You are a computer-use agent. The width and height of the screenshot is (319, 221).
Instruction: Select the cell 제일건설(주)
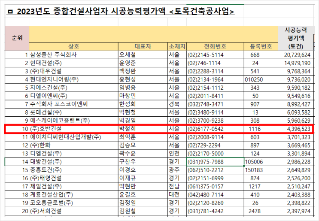coord(74,186)
